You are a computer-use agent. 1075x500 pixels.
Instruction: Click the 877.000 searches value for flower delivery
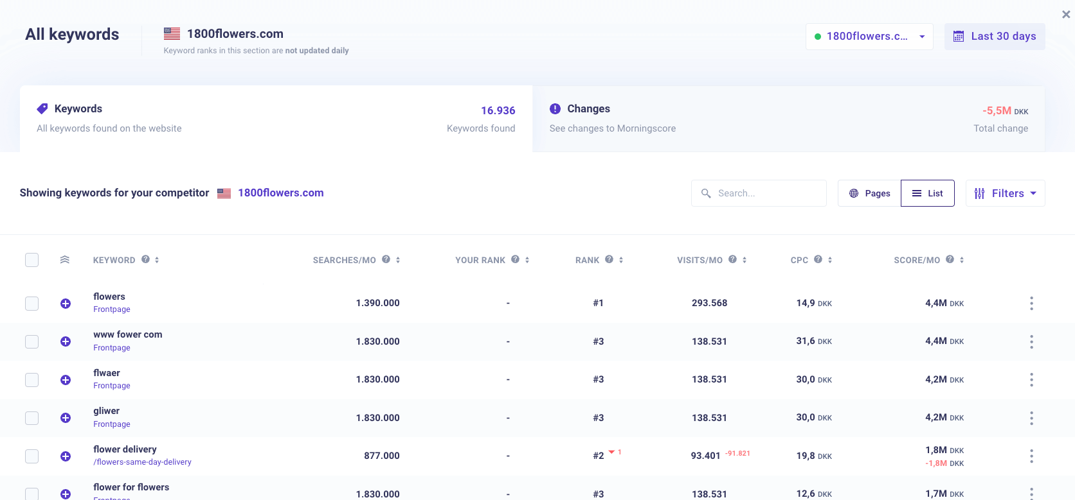click(382, 456)
